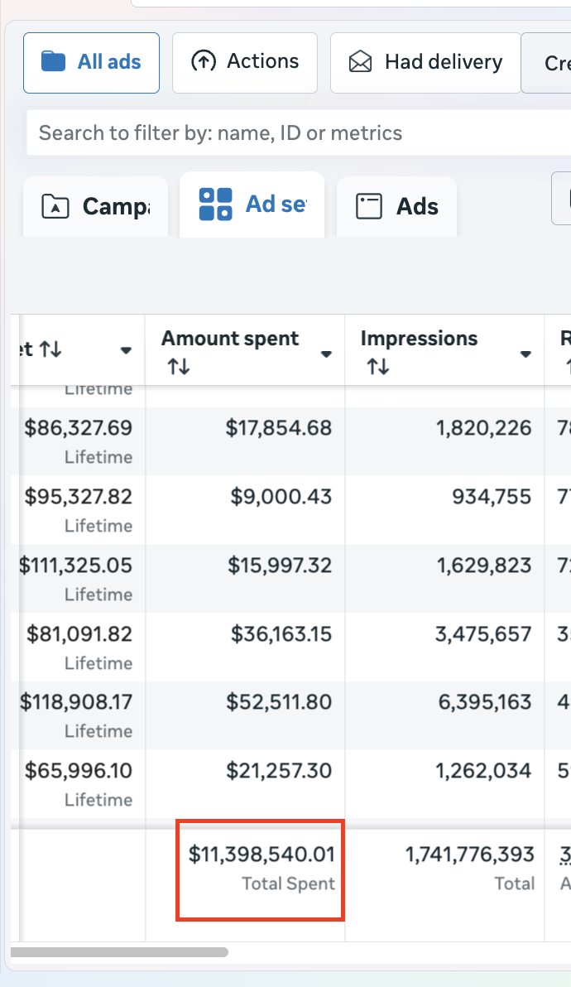
Task: Switch to the Campaigns tab
Action: pos(95,206)
